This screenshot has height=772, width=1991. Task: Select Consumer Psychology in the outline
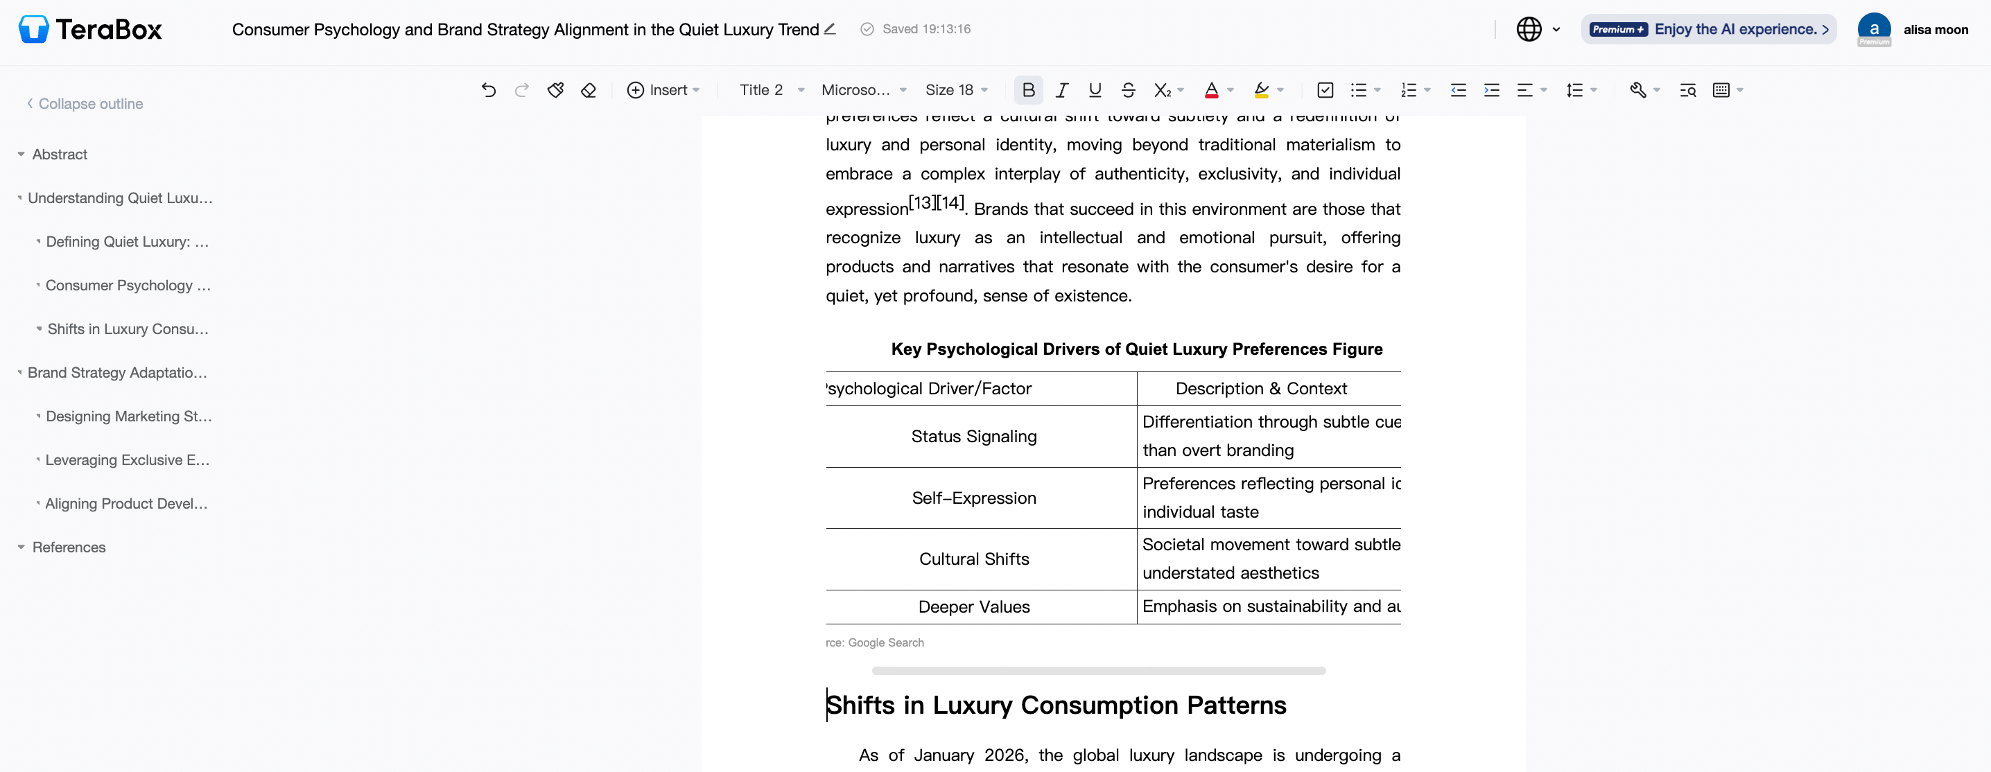click(x=128, y=285)
